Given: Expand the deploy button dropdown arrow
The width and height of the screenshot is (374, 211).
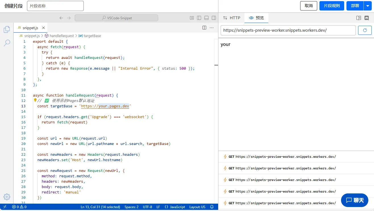Looking at the screenshot, I should 368,6.
